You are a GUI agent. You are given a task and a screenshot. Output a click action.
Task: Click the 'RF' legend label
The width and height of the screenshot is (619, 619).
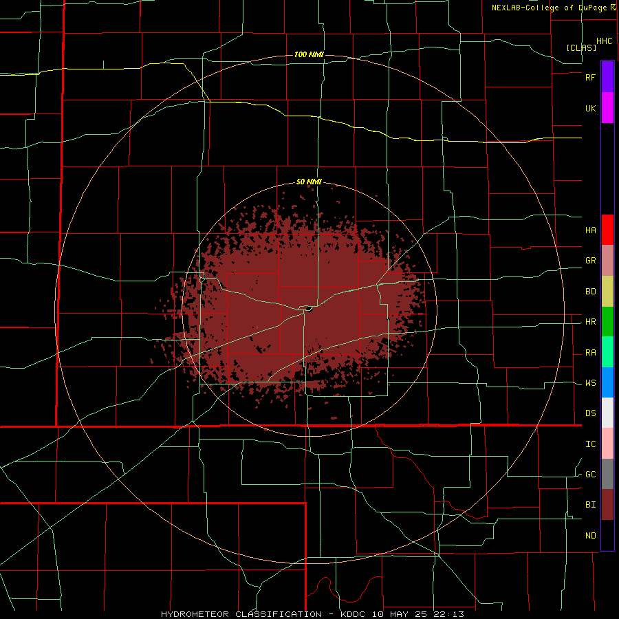point(590,77)
